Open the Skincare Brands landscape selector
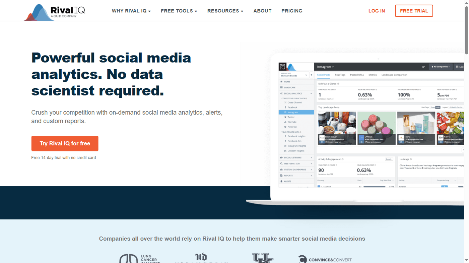The image size is (469, 263). coord(294,75)
